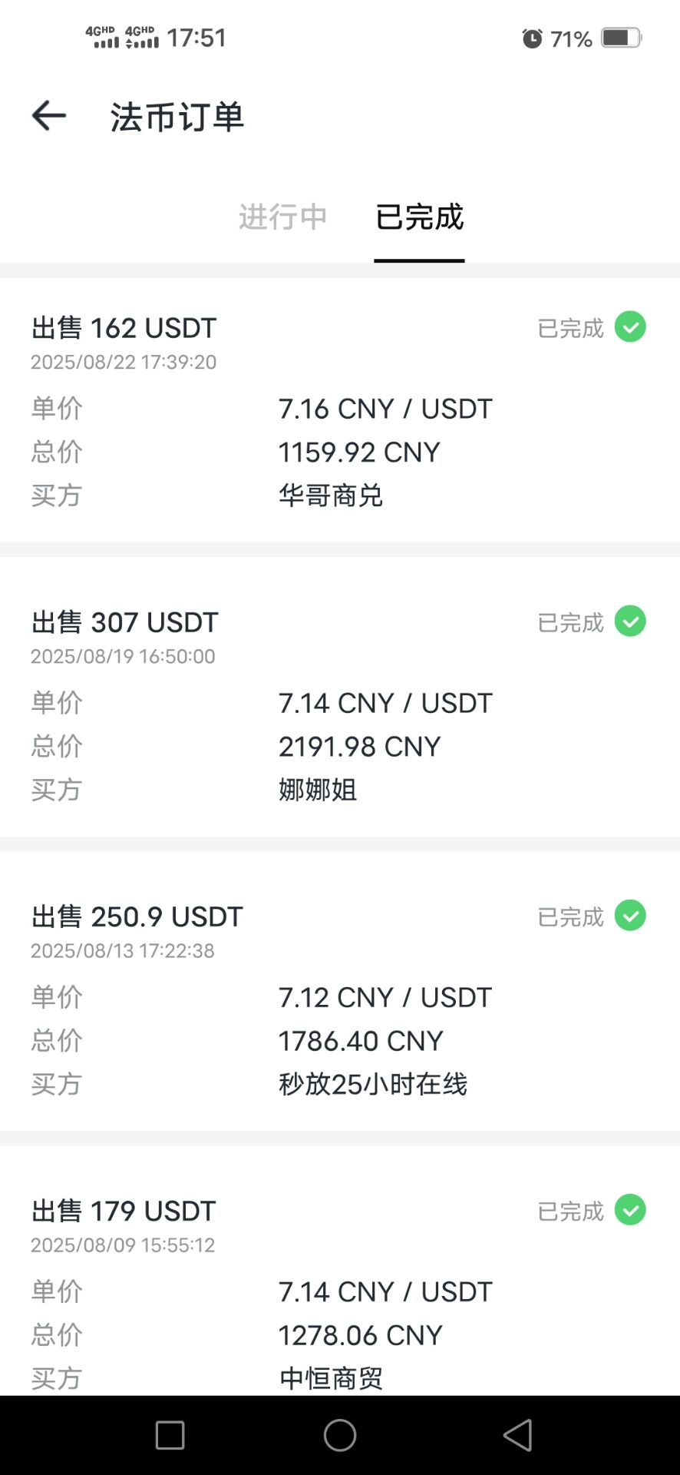Open the 出售 250.9 USDT order
Image resolution: width=680 pixels, height=1475 pixels.
[x=137, y=916]
